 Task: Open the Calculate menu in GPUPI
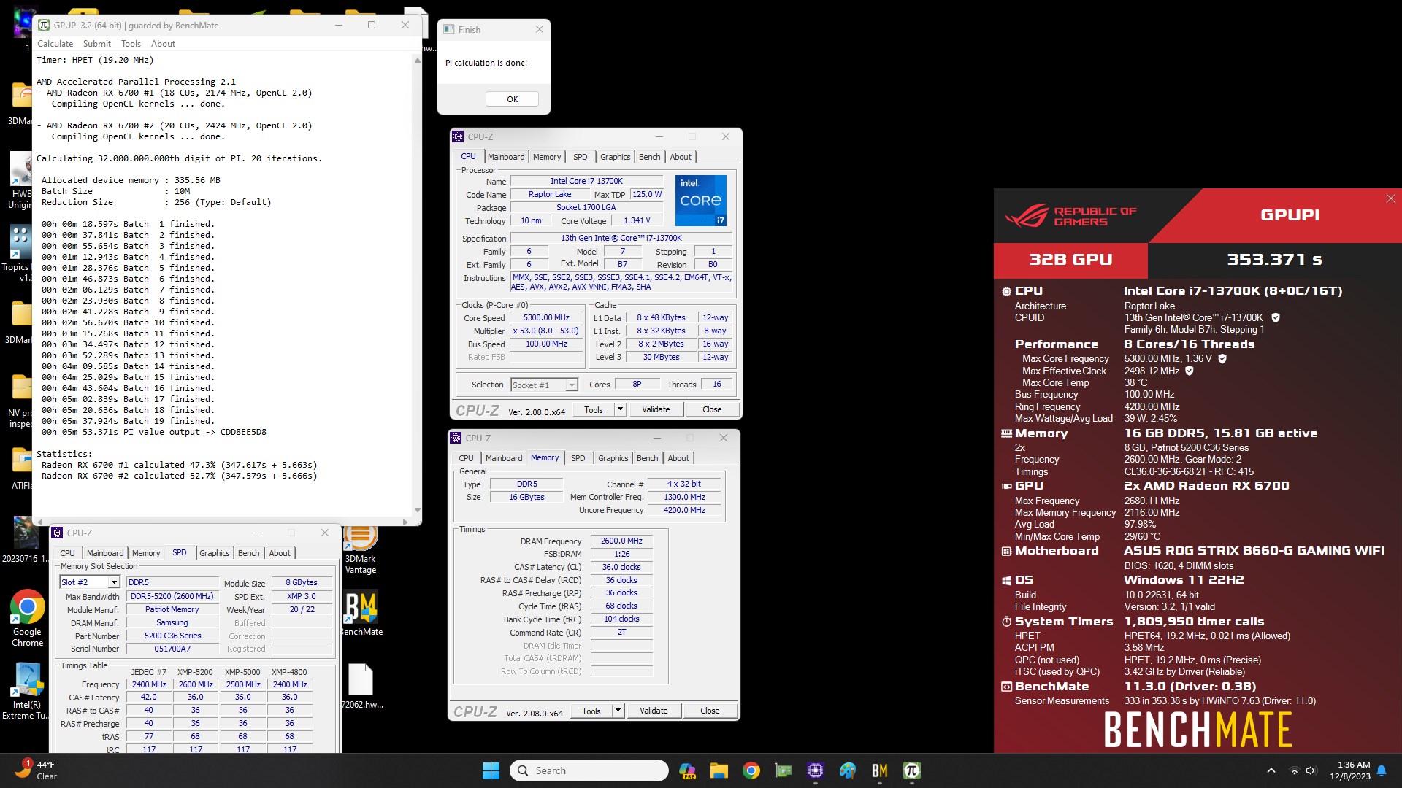tap(55, 44)
